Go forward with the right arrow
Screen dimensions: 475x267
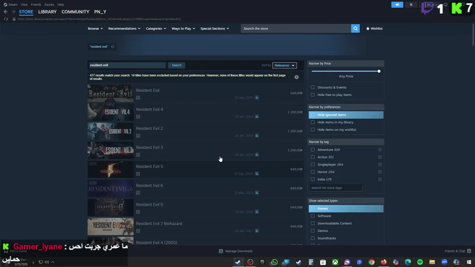pyautogui.click(x=13, y=12)
